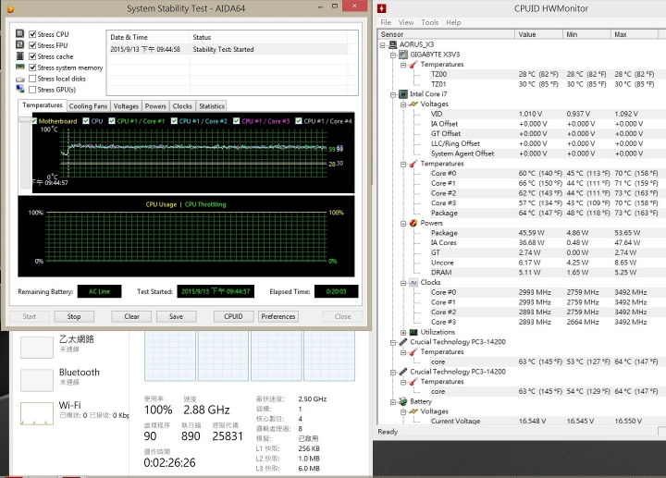This screenshot has height=478, width=666.
Task: Click the Value column header in HWMonitor
Action: coord(538,34)
